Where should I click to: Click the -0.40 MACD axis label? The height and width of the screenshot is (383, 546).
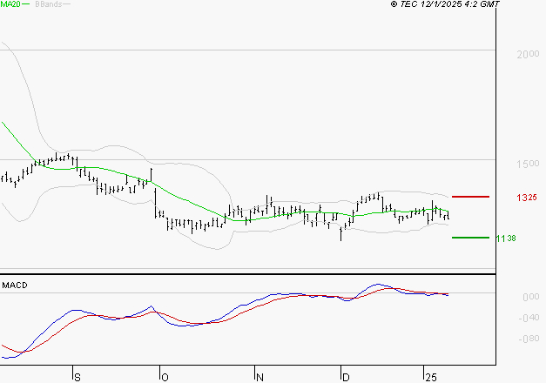528,318
